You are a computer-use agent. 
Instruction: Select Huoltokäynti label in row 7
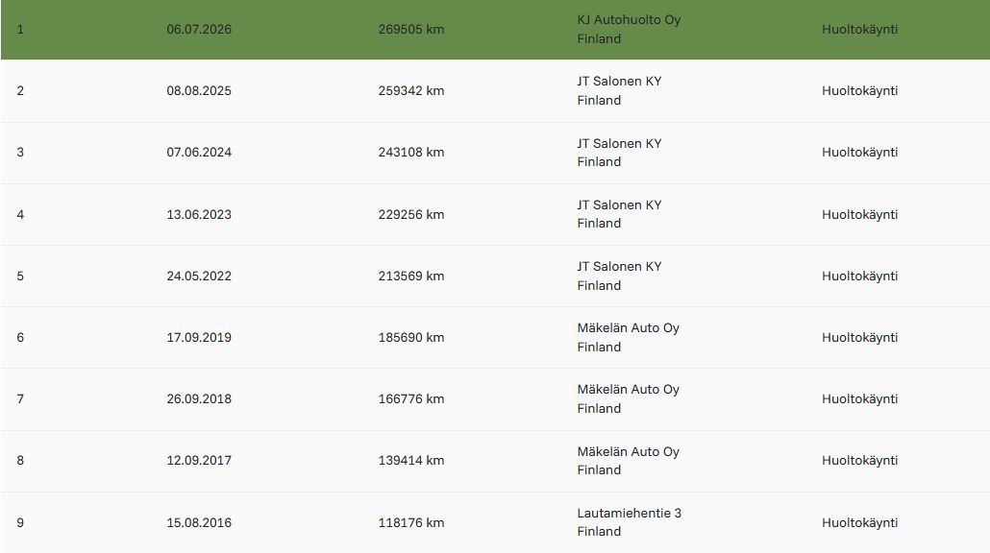859,398
